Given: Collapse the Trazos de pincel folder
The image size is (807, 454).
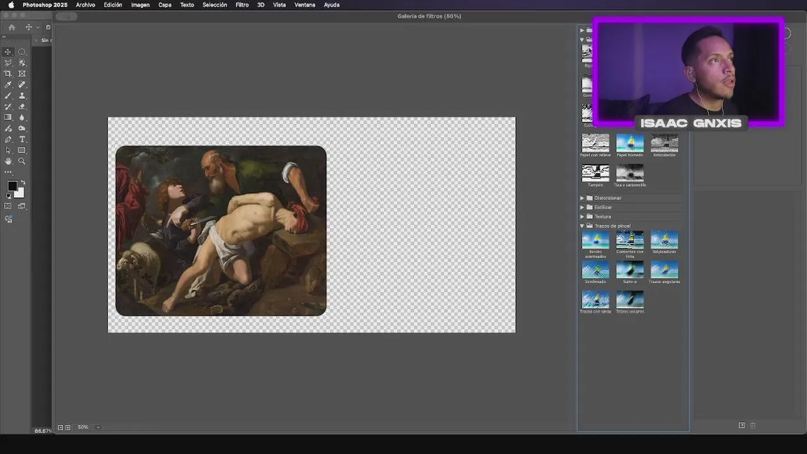Looking at the screenshot, I should (583, 226).
